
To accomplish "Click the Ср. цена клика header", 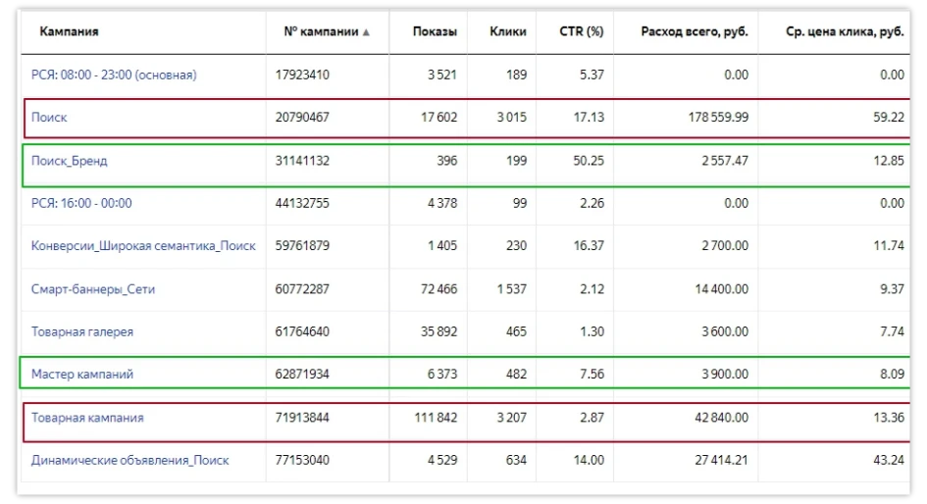I will (x=845, y=32).
